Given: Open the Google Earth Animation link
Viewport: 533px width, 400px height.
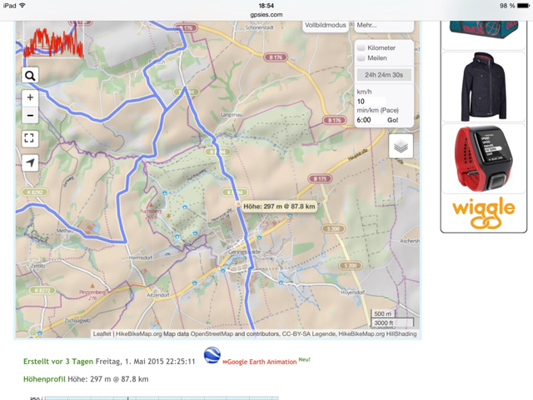Looking at the screenshot, I should [x=262, y=362].
